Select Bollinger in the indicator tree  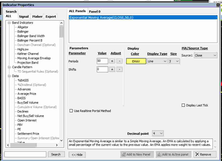23,32
